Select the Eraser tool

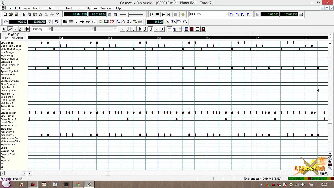pos(21,29)
